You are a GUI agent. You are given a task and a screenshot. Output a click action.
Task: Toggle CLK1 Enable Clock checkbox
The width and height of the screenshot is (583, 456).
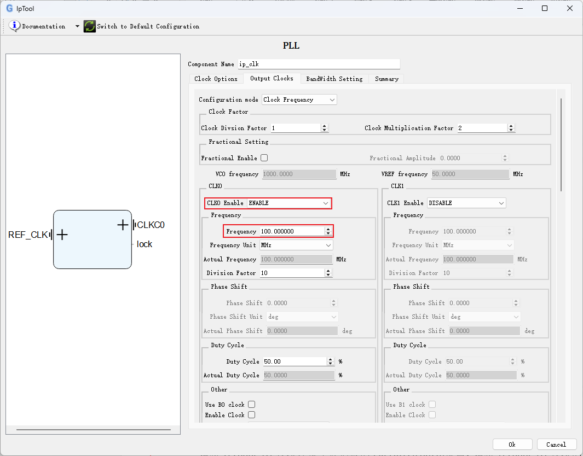[432, 415]
